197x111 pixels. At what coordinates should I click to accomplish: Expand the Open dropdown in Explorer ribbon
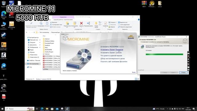coord(116,23)
